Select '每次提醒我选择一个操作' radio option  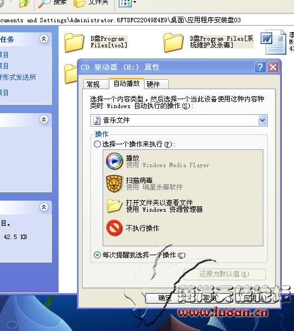[97, 255]
